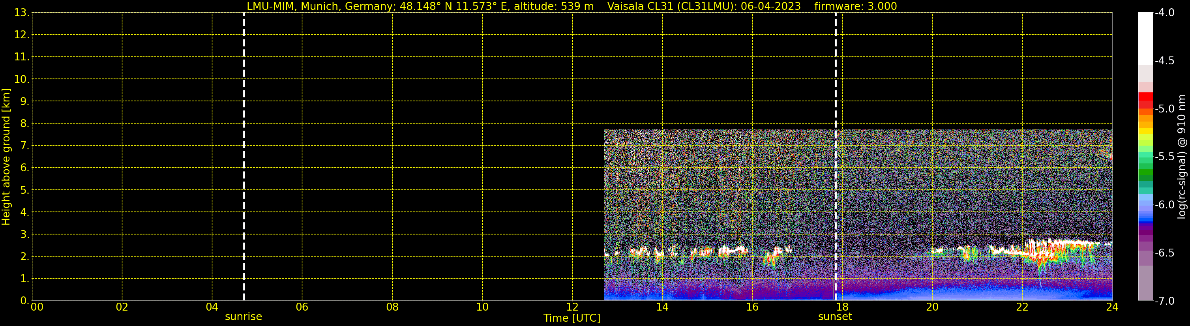Click the 2. height axis tick label
The width and height of the screenshot is (1190, 326).
click(24, 256)
